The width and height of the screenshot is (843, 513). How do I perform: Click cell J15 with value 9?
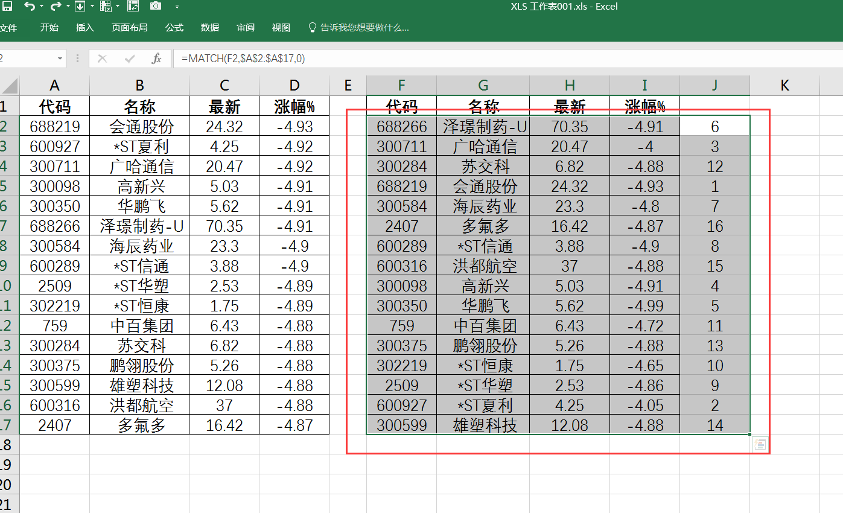click(715, 385)
